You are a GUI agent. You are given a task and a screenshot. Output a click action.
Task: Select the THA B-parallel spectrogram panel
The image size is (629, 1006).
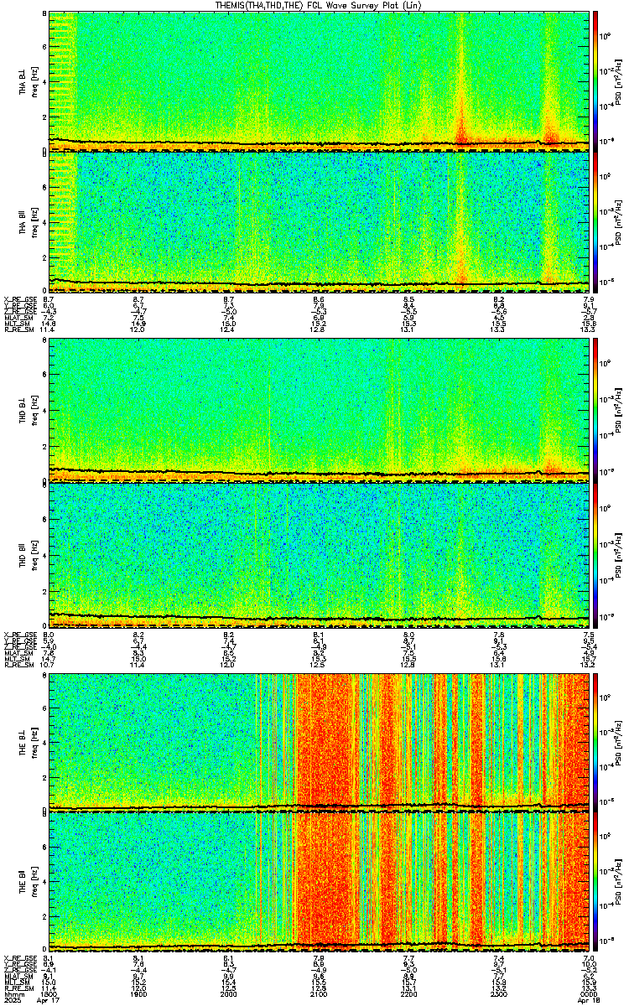pos(319,221)
